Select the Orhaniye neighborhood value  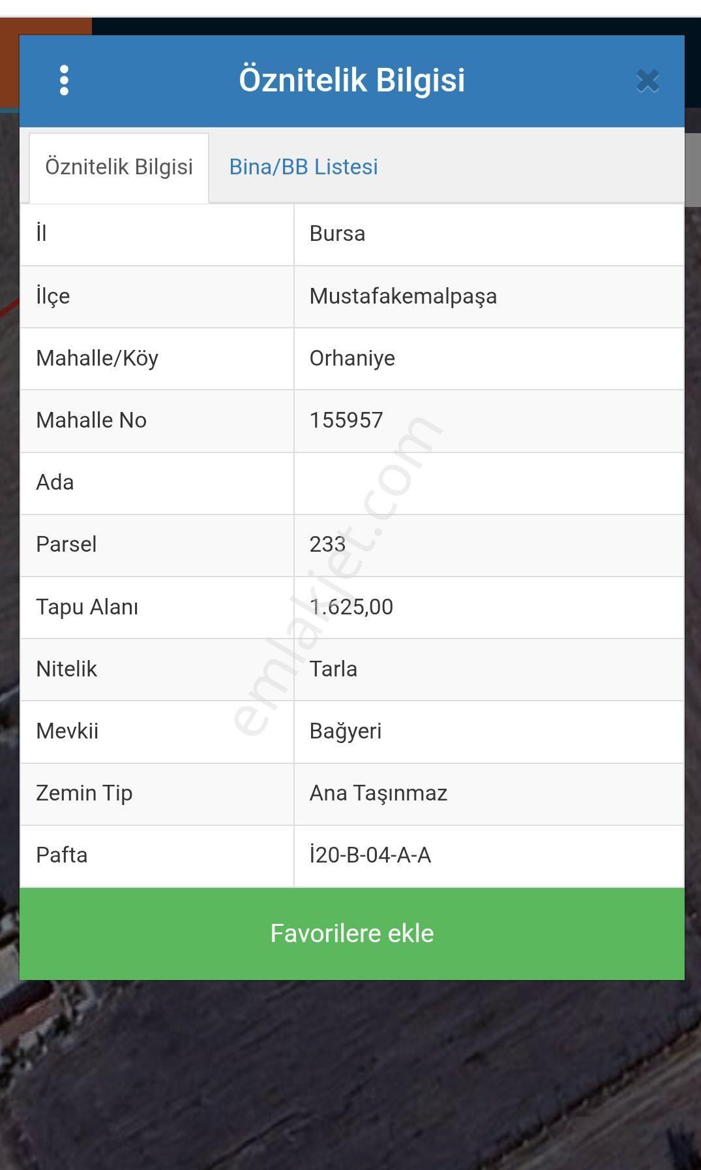[x=352, y=358]
